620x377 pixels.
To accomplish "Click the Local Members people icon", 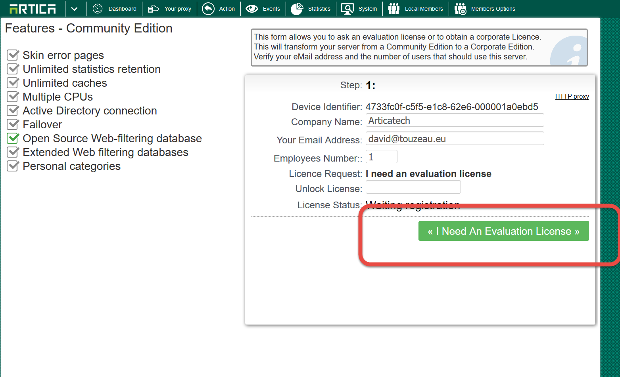I will point(394,9).
